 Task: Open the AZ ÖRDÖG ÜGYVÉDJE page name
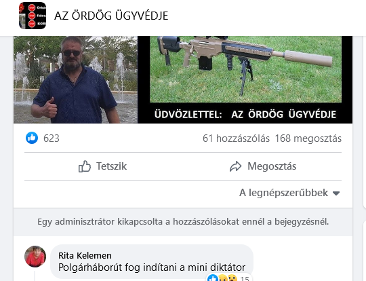(111, 16)
